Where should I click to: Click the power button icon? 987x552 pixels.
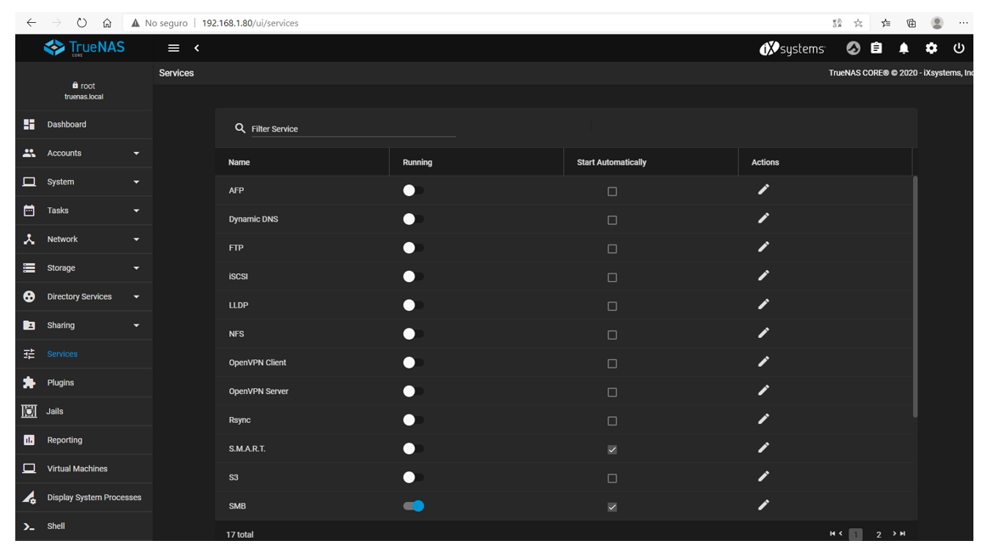click(x=959, y=48)
